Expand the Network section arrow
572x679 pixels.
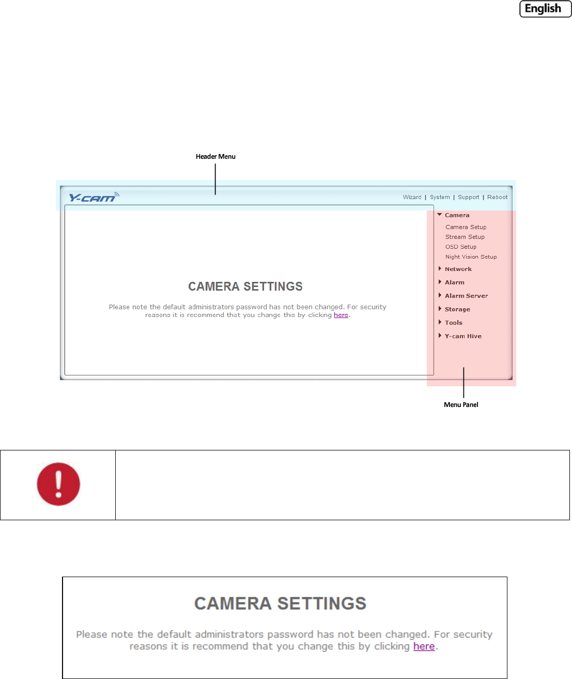click(x=440, y=269)
